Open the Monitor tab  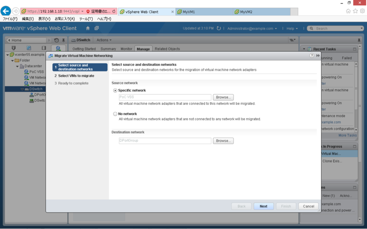point(127,49)
